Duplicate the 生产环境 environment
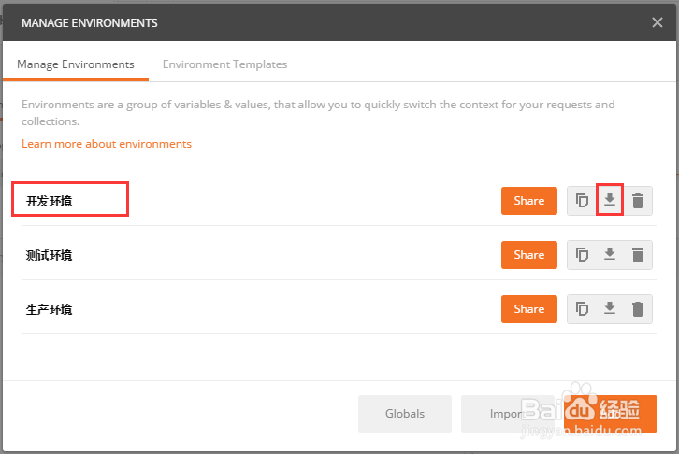The image size is (679, 454). (x=582, y=309)
